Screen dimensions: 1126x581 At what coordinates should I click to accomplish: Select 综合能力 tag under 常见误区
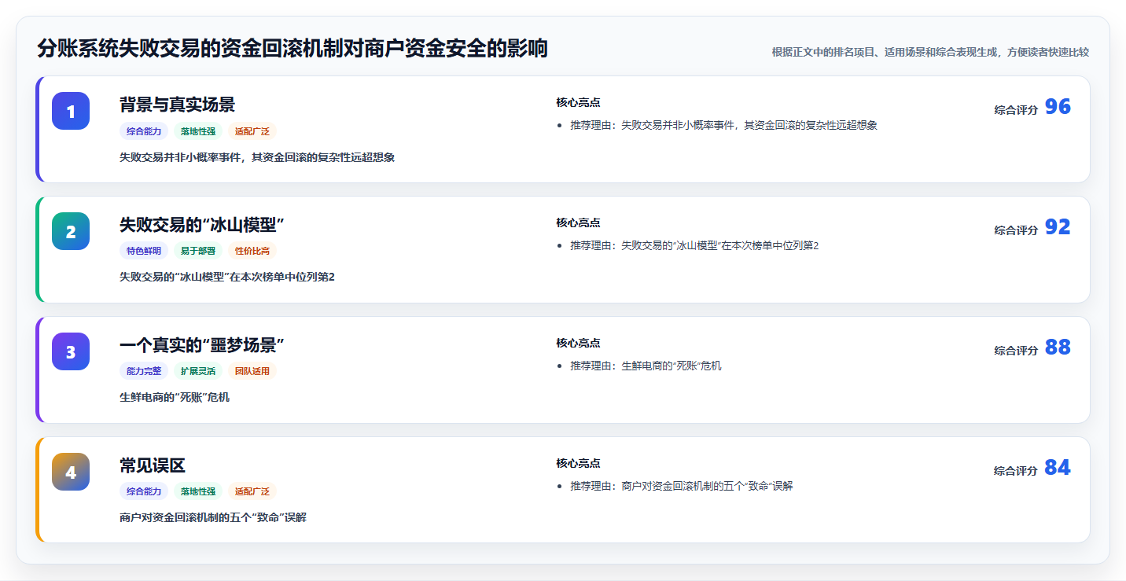click(x=144, y=492)
